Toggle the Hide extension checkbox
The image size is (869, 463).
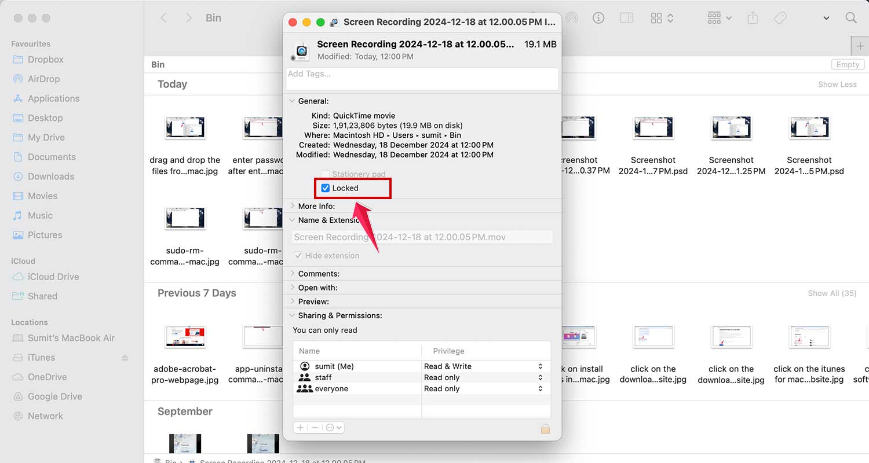(298, 255)
